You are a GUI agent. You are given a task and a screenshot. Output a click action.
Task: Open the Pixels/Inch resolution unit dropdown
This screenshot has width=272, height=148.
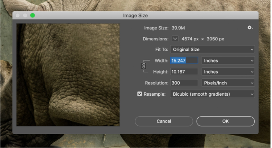228,83
